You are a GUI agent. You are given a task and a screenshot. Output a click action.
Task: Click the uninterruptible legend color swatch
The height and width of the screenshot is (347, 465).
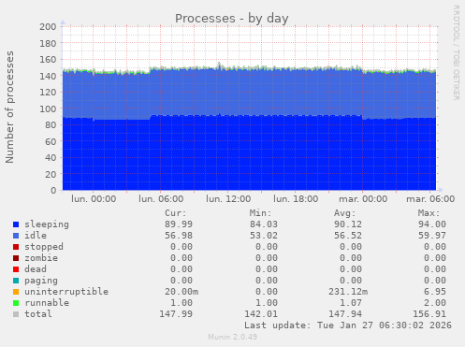pyautogui.click(x=16, y=292)
